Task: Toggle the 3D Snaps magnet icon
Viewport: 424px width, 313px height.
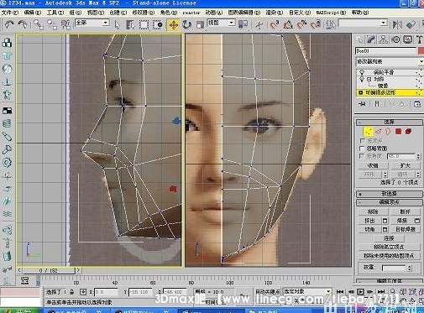Action: coord(275,24)
